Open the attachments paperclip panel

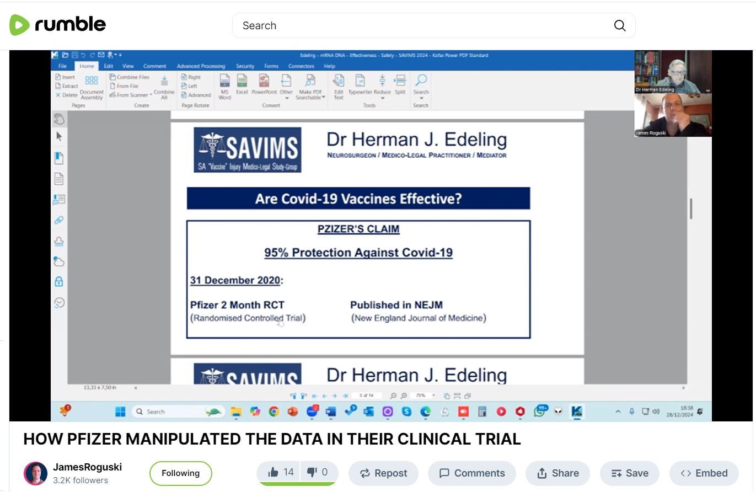[58, 220]
